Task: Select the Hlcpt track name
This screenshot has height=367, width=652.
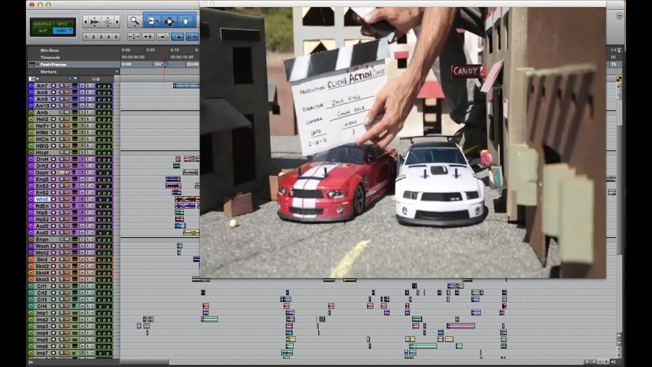Action: pos(42,152)
